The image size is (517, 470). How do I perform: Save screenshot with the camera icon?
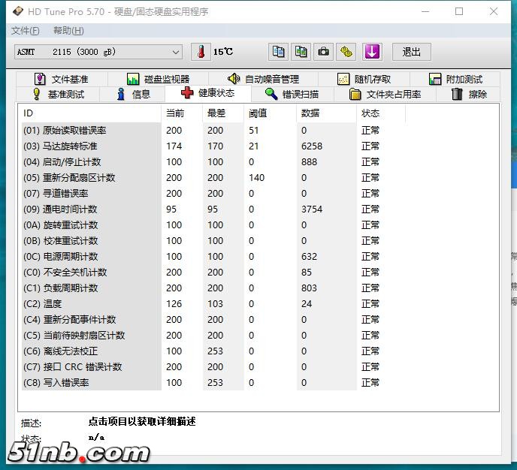323,52
